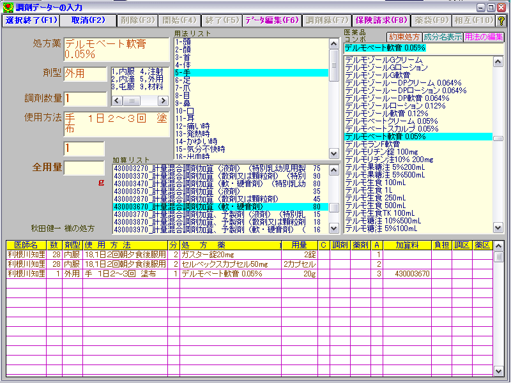
Task: Click 用法リスト scroll up arrow
Action: pos(334,43)
